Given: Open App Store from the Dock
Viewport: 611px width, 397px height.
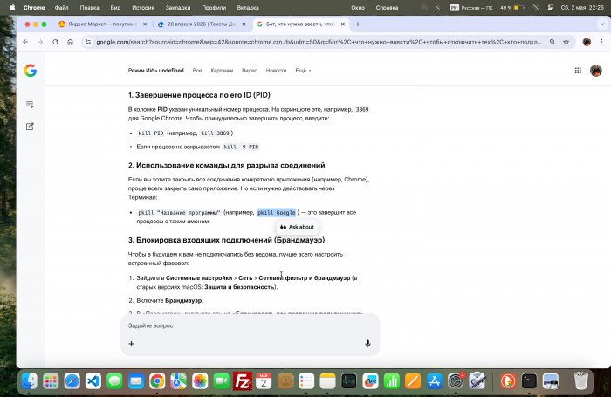Looking at the screenshot, I should [434, 381].
